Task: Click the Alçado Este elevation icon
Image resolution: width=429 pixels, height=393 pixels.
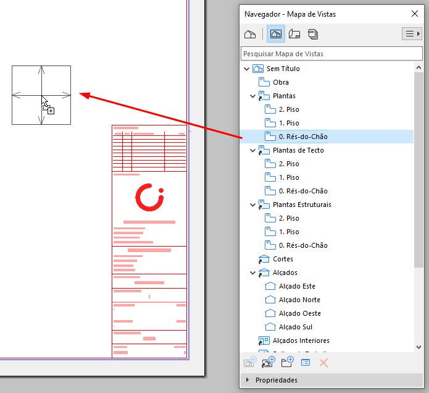Action: tap(270, 286)
